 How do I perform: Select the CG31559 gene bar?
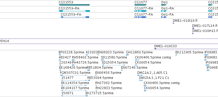[74, 5]
